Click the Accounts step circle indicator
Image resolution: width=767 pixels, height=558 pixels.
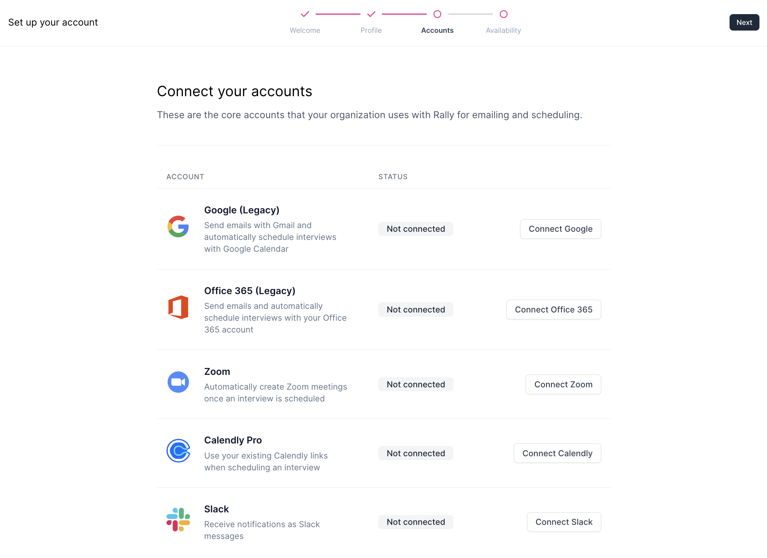click(437, 14)
